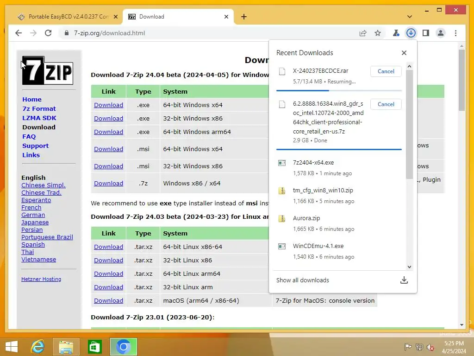Image resolution: width=474 pixels, height=356 pixels.
Task: Click the padlock site info icon
Action: (x=67, y=33)
